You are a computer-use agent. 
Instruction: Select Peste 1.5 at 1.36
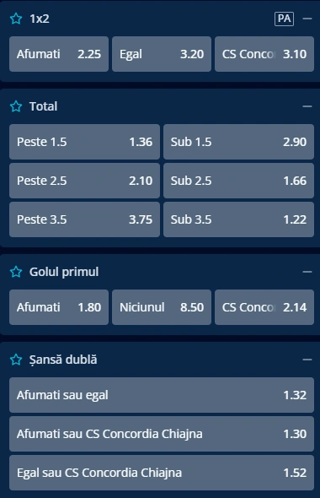[84, 142]
